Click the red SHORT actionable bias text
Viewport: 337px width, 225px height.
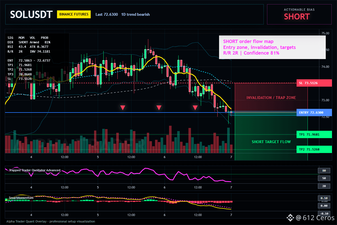pyautogui.click(x=297, y=17)
